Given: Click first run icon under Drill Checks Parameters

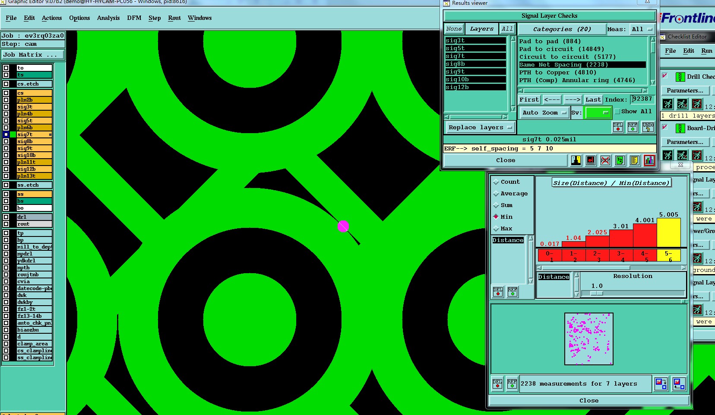Looking at the screenshot, I should pos(668,104).
